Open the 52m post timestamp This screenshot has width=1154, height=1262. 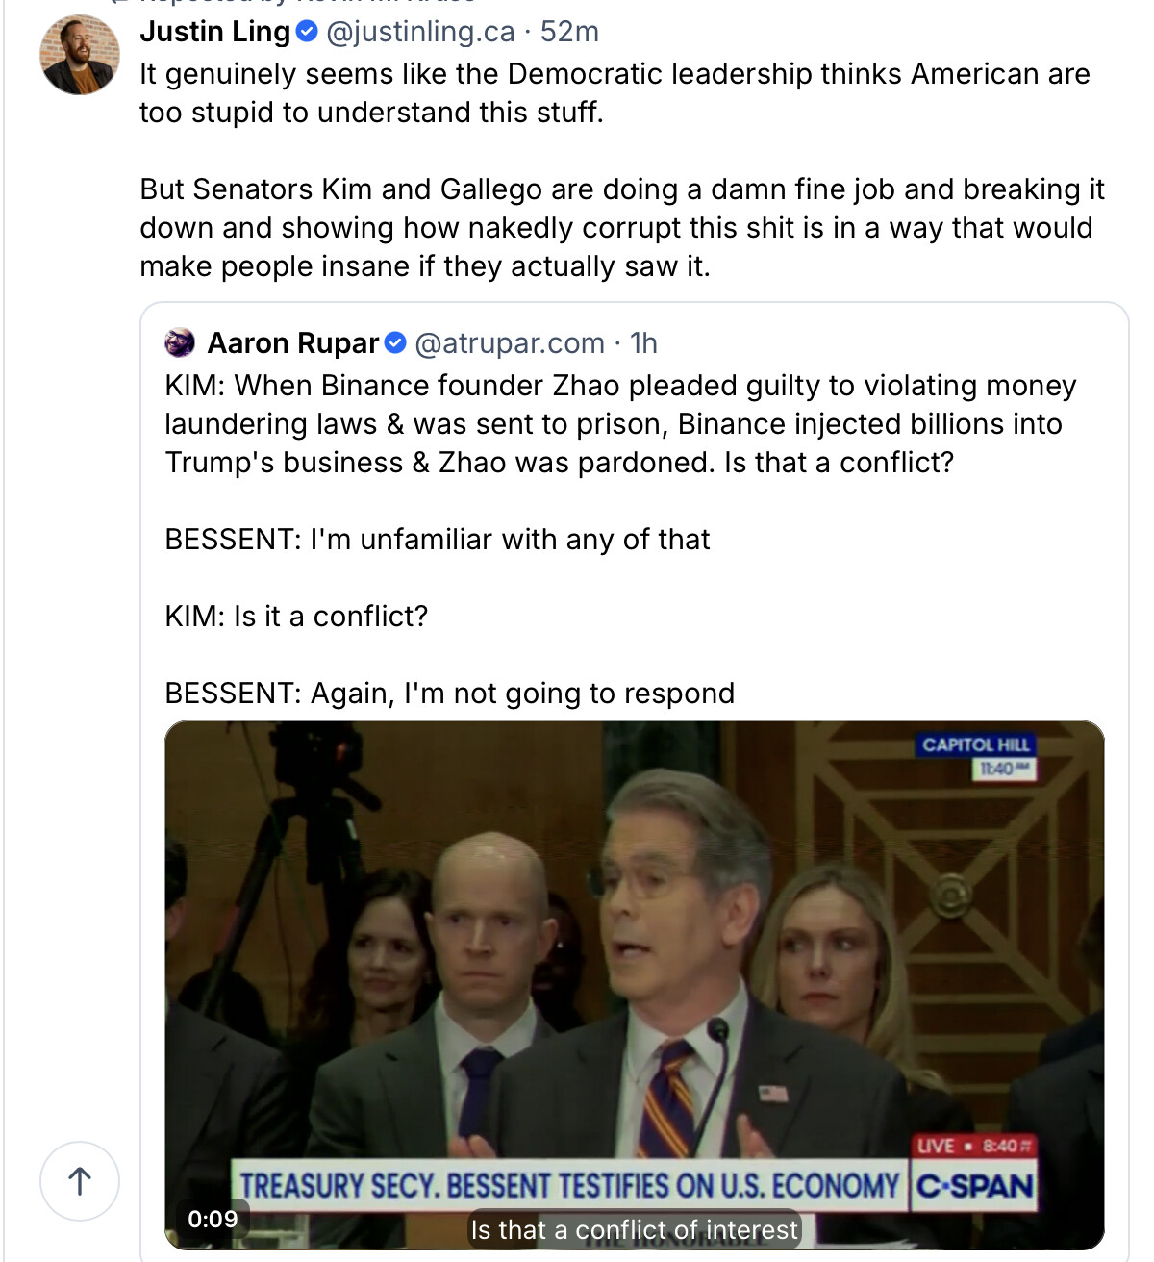tap(569, 32)
